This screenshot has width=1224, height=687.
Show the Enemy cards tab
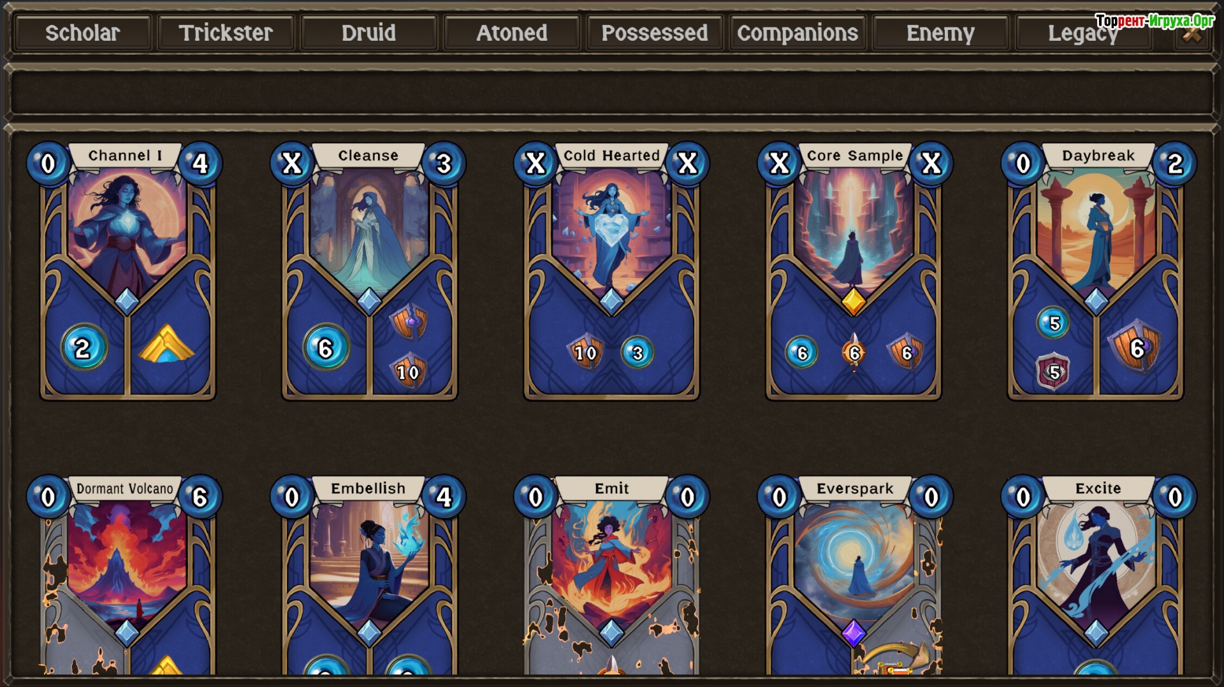tap(940, 33)
